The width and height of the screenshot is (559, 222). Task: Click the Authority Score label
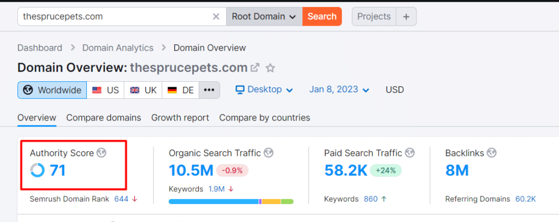(x=62, y=153)
